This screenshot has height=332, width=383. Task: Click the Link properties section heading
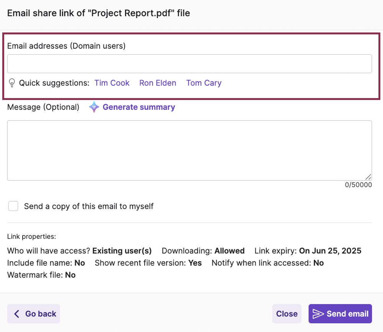31,237
